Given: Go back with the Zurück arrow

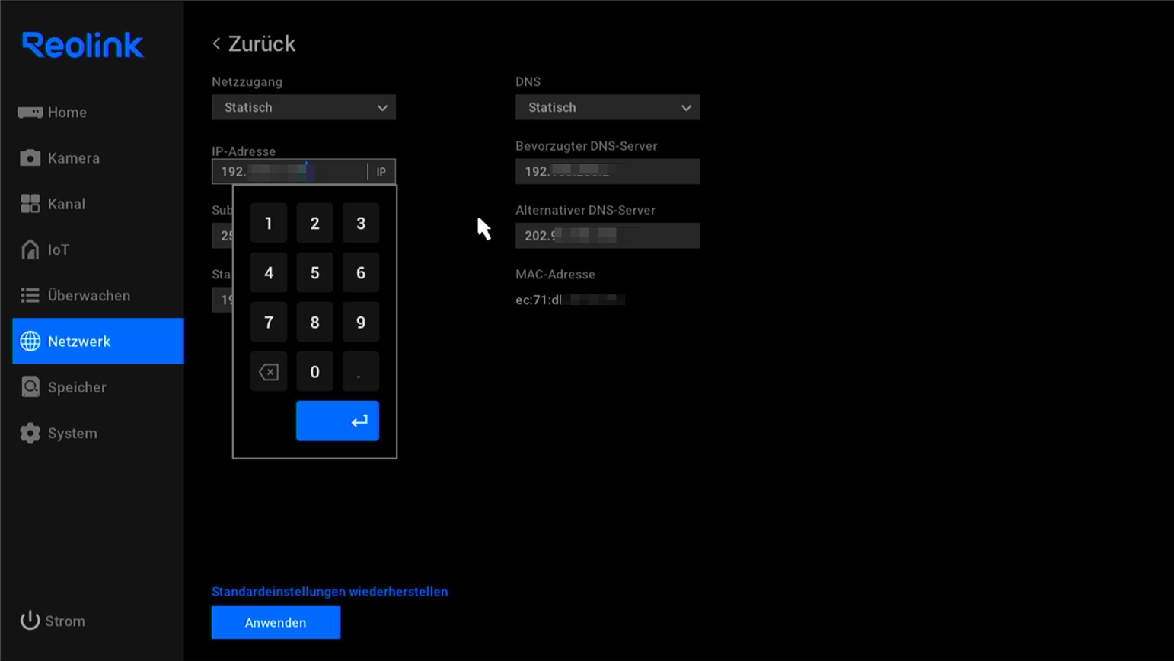Looking at the screenshot, I should tap(216, 44).
